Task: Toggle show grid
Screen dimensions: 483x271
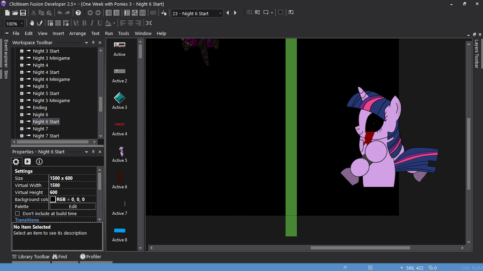Action: tap(58, 23)
